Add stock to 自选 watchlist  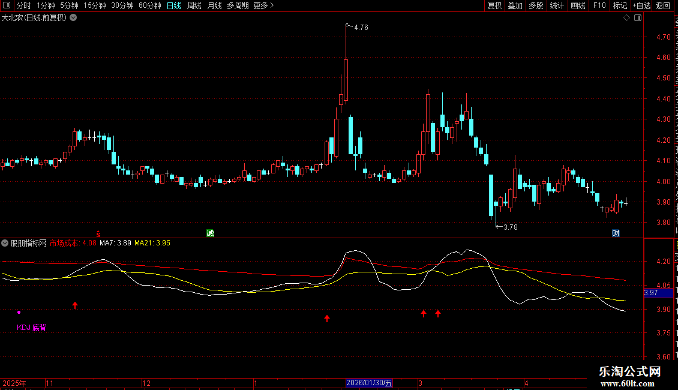click(641, 5)
